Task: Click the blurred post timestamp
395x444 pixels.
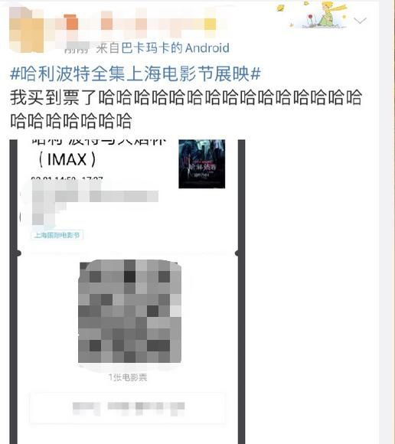Action: click(x=77, y=48)
